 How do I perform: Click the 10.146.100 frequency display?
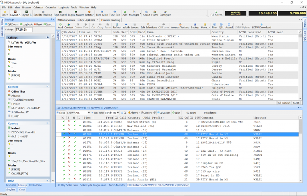point(263,13)
